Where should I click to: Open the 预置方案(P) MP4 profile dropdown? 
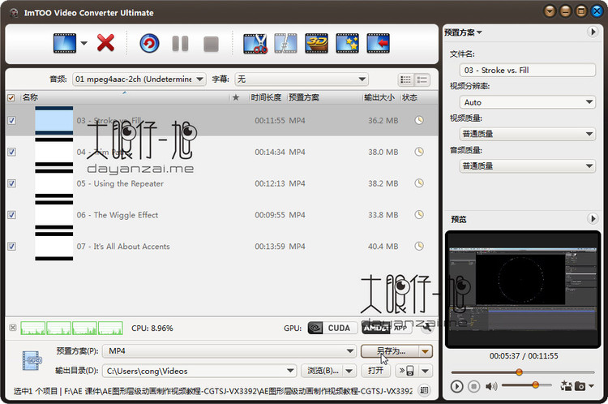point(229,350)
